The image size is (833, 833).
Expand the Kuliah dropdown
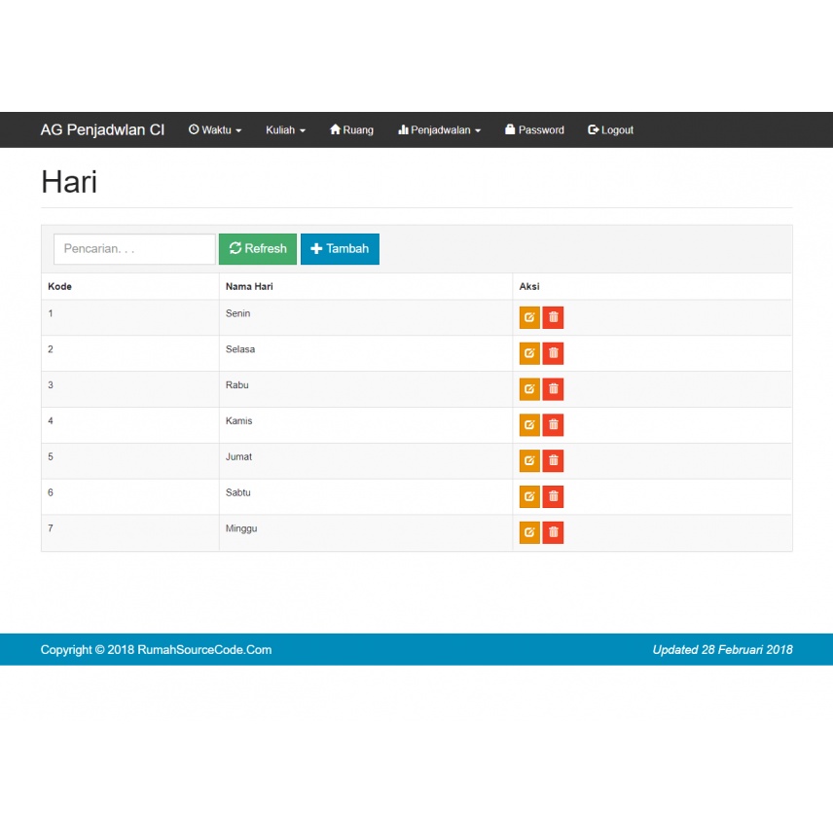tap(285, 130)
